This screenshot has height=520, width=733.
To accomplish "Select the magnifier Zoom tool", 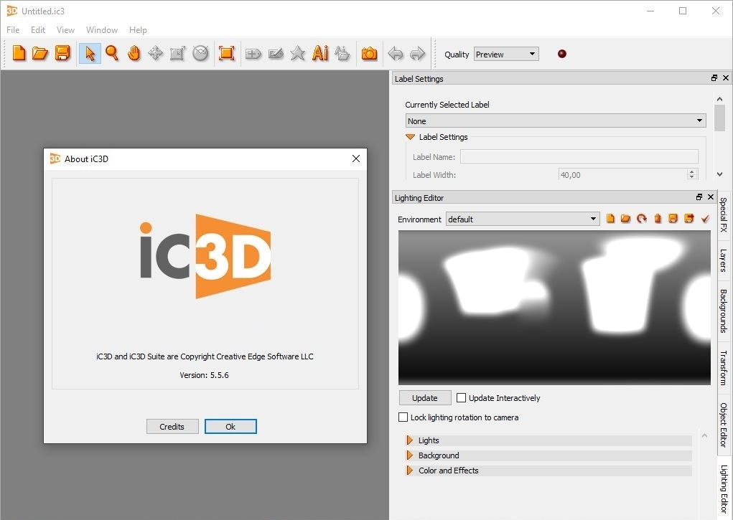I will click(x=112, y=53).
